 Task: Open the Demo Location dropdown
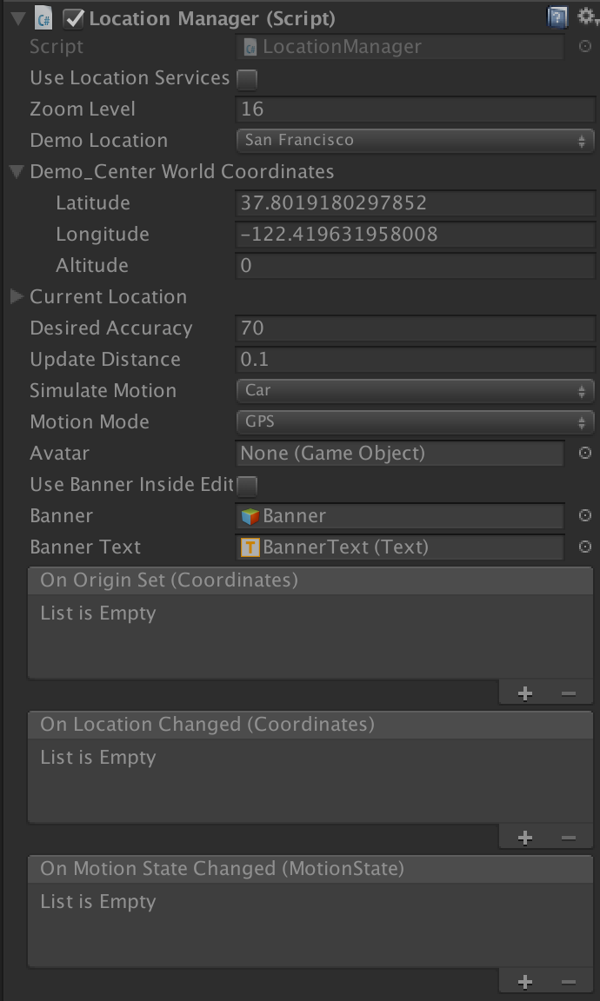click(x=415, y=140)
